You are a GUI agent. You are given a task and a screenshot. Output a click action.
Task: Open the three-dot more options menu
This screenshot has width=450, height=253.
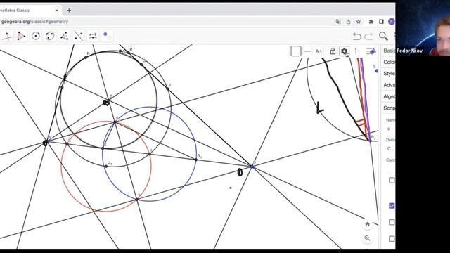pos(356,51)
